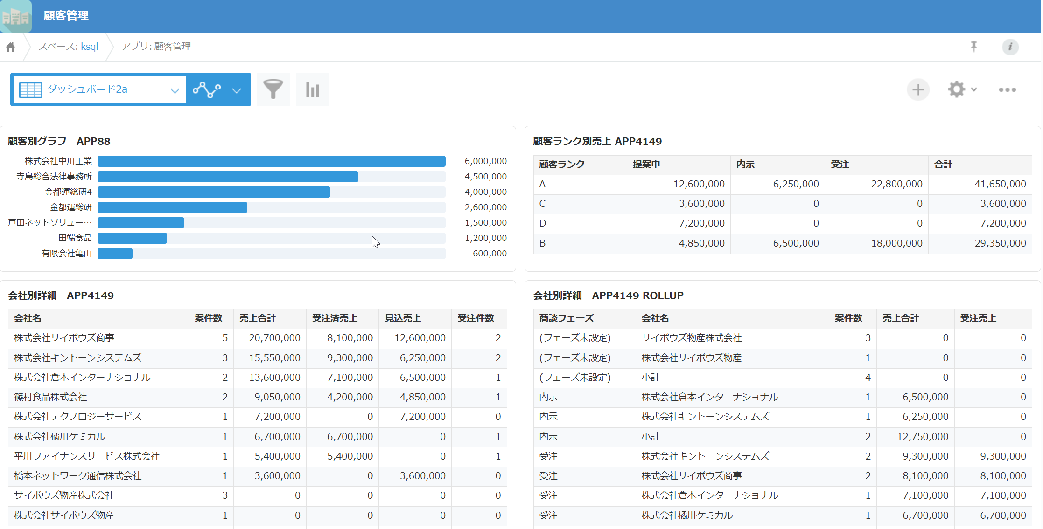This screenshot has width=1043, height=529.
Task: Select the 株式会社サイボウズ商事 row in left table
Action: click(258, 338)
